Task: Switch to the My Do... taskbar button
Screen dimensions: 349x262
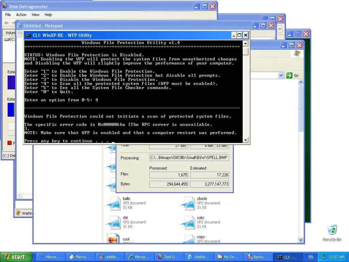Action: [x=229, y=257]
